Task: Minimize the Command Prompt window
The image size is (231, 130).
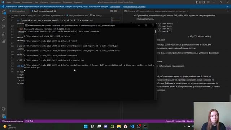Action: pyautogui.click(x=139, y=25)
